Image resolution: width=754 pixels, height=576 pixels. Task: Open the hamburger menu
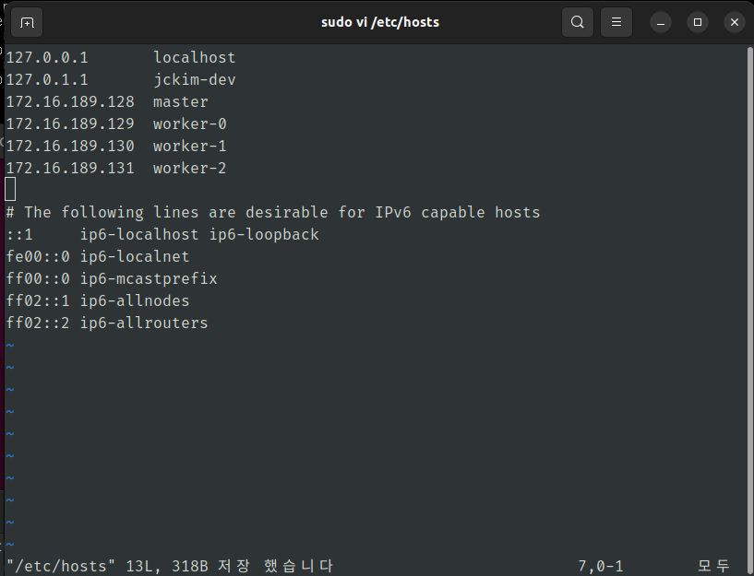(616, 22)
